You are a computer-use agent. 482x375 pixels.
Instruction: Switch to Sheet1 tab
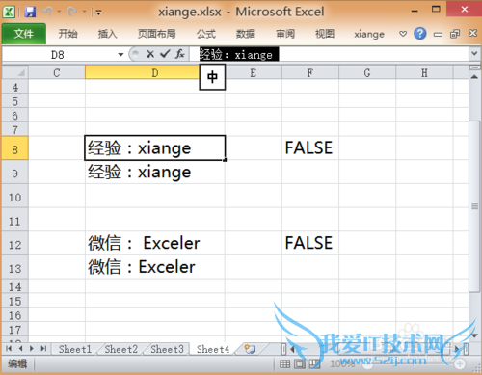[x=75, y=349]
